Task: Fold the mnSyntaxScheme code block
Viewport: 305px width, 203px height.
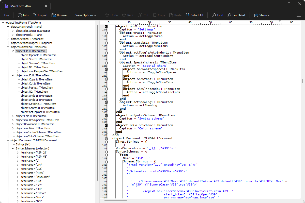Action: pyautogui.click(x=106, y=115)
